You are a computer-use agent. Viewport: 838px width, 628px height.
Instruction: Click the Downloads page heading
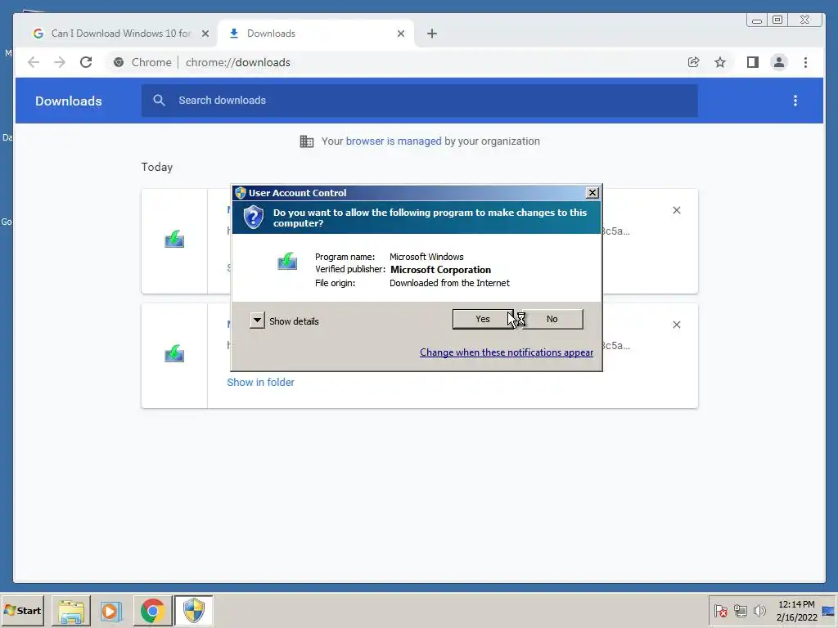69,101
